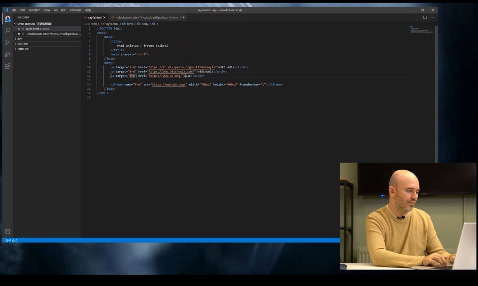
Task: Open the Source Control view
Action: [x=7, y=42]
